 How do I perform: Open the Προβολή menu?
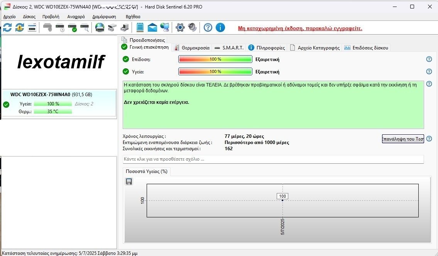(x=51, y=17)
